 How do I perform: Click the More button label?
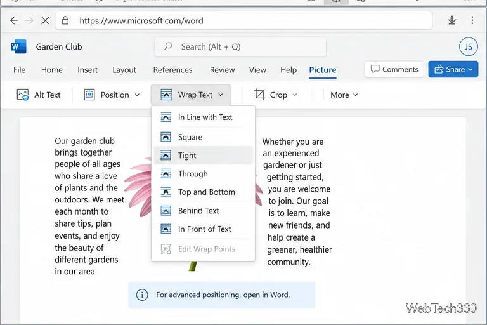pos(339,95)
